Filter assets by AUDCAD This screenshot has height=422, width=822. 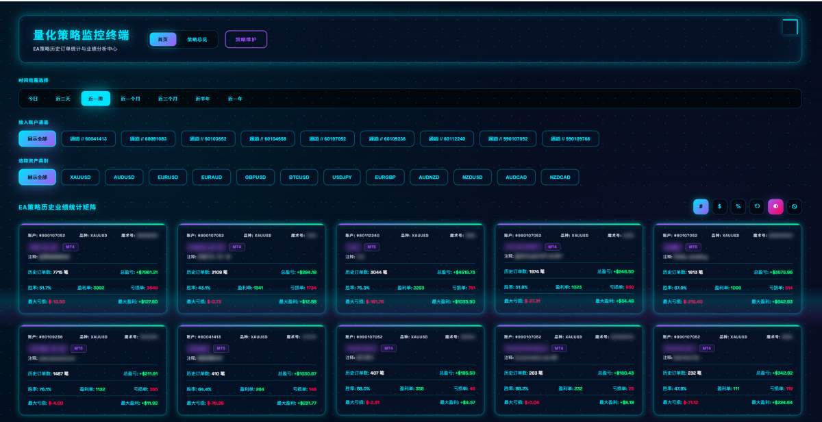516,177
